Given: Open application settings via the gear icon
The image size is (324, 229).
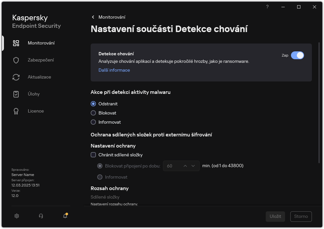Looking at the screenshot, I should (16, 216).
